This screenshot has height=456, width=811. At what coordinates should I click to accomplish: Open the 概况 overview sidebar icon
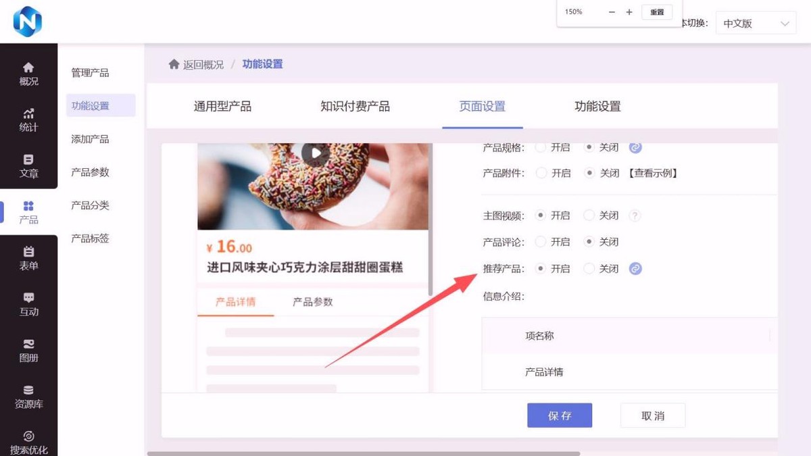[x=28, y=72]
